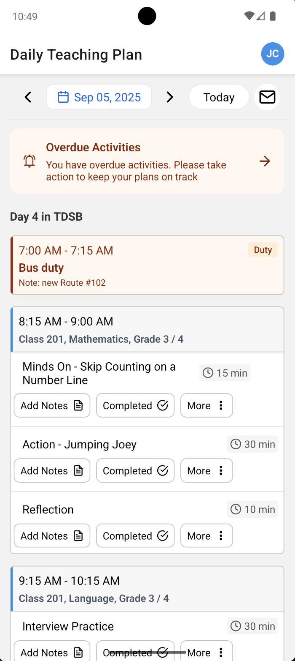Jump to today's schedule with Today button

point(219,97)
